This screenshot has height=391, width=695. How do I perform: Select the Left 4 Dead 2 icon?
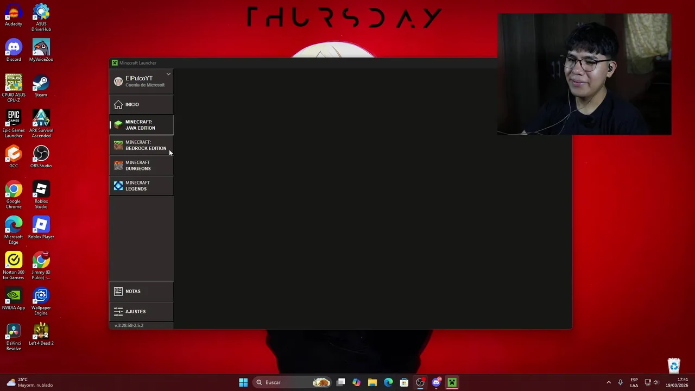tap(41, 334)
